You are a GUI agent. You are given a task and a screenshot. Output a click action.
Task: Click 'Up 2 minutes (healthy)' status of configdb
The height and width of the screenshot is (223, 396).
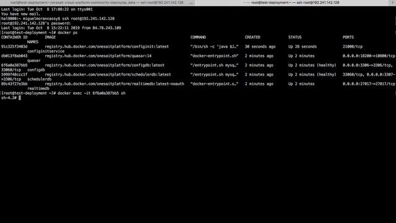click(312, 65)
